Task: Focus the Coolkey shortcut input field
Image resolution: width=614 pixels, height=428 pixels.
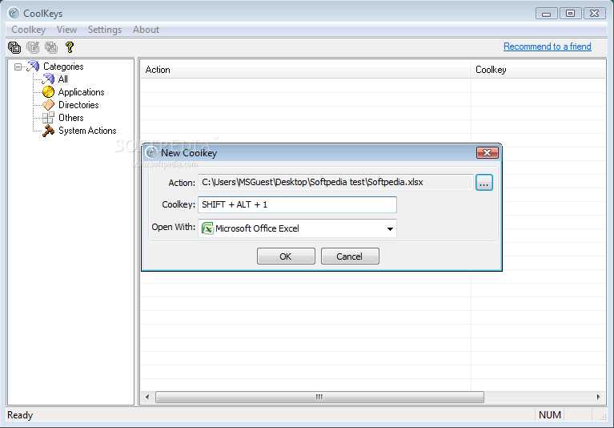Action: [x=297, y=204]
